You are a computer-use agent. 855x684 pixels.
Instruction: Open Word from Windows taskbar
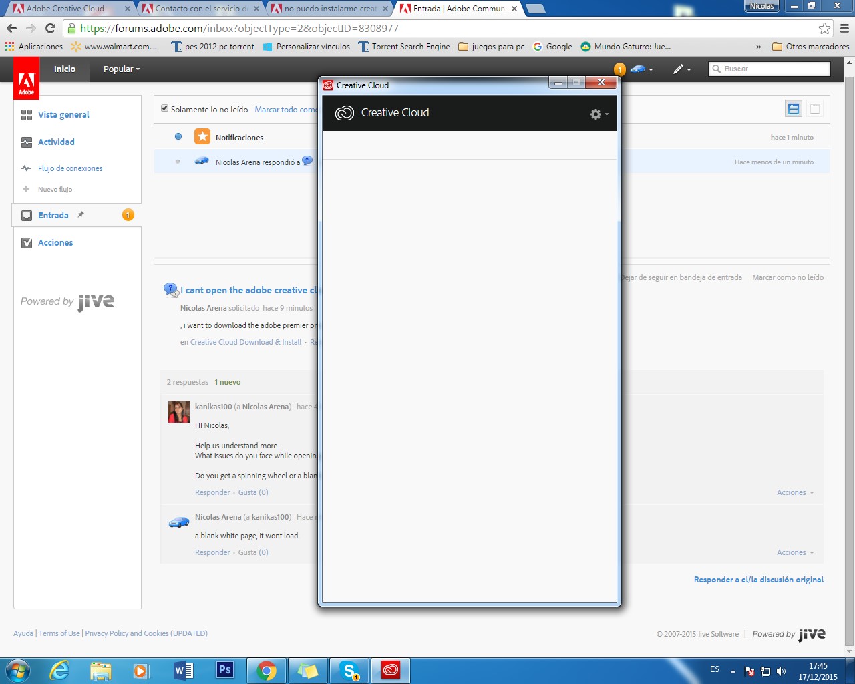[x=184, y=670]
